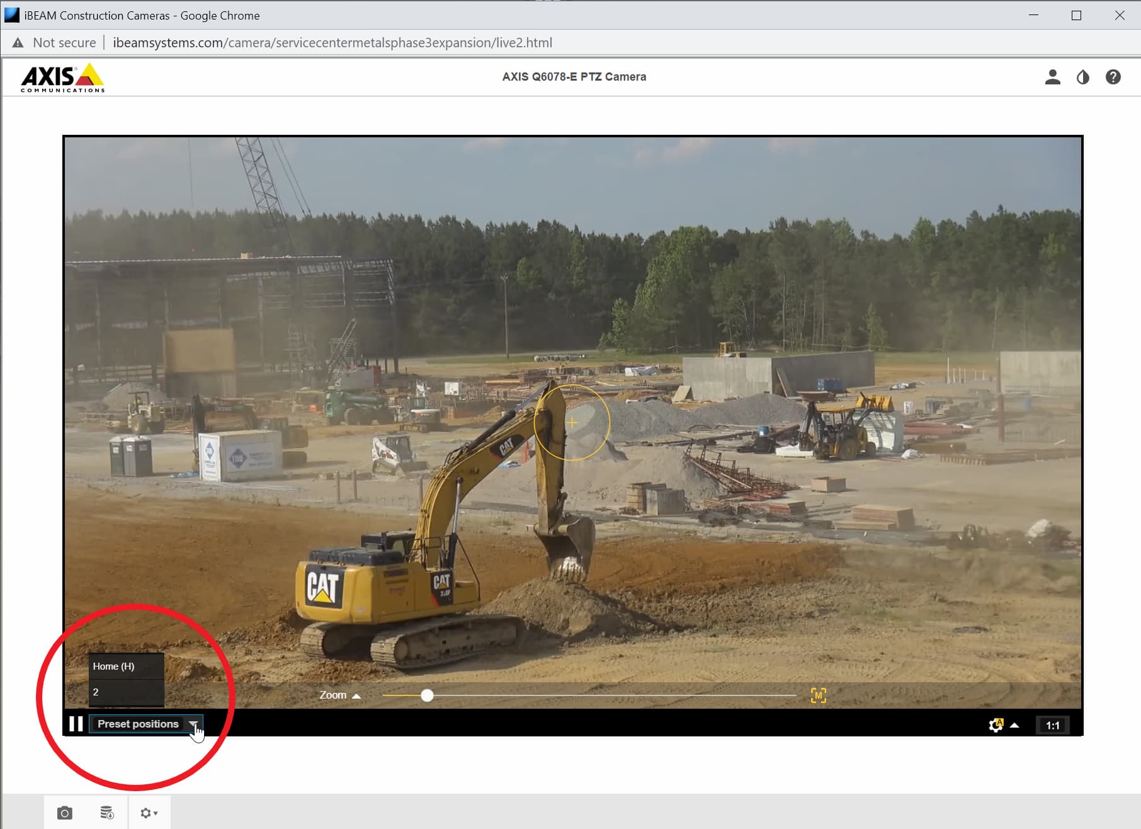
Task: Minimize the Chrome window
Action: 1033,15
